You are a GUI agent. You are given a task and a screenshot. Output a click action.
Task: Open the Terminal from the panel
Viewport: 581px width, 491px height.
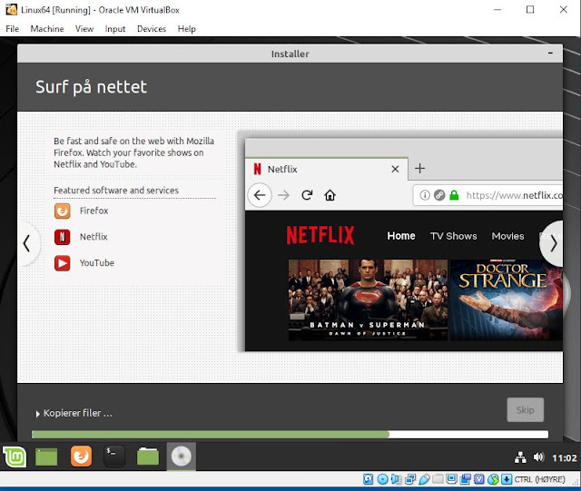(114, 457)
